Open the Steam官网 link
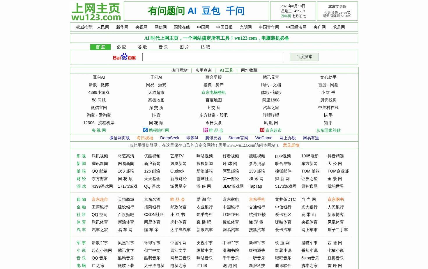The image size is (428, 269). pyautogui.click(x=238, y=138)
